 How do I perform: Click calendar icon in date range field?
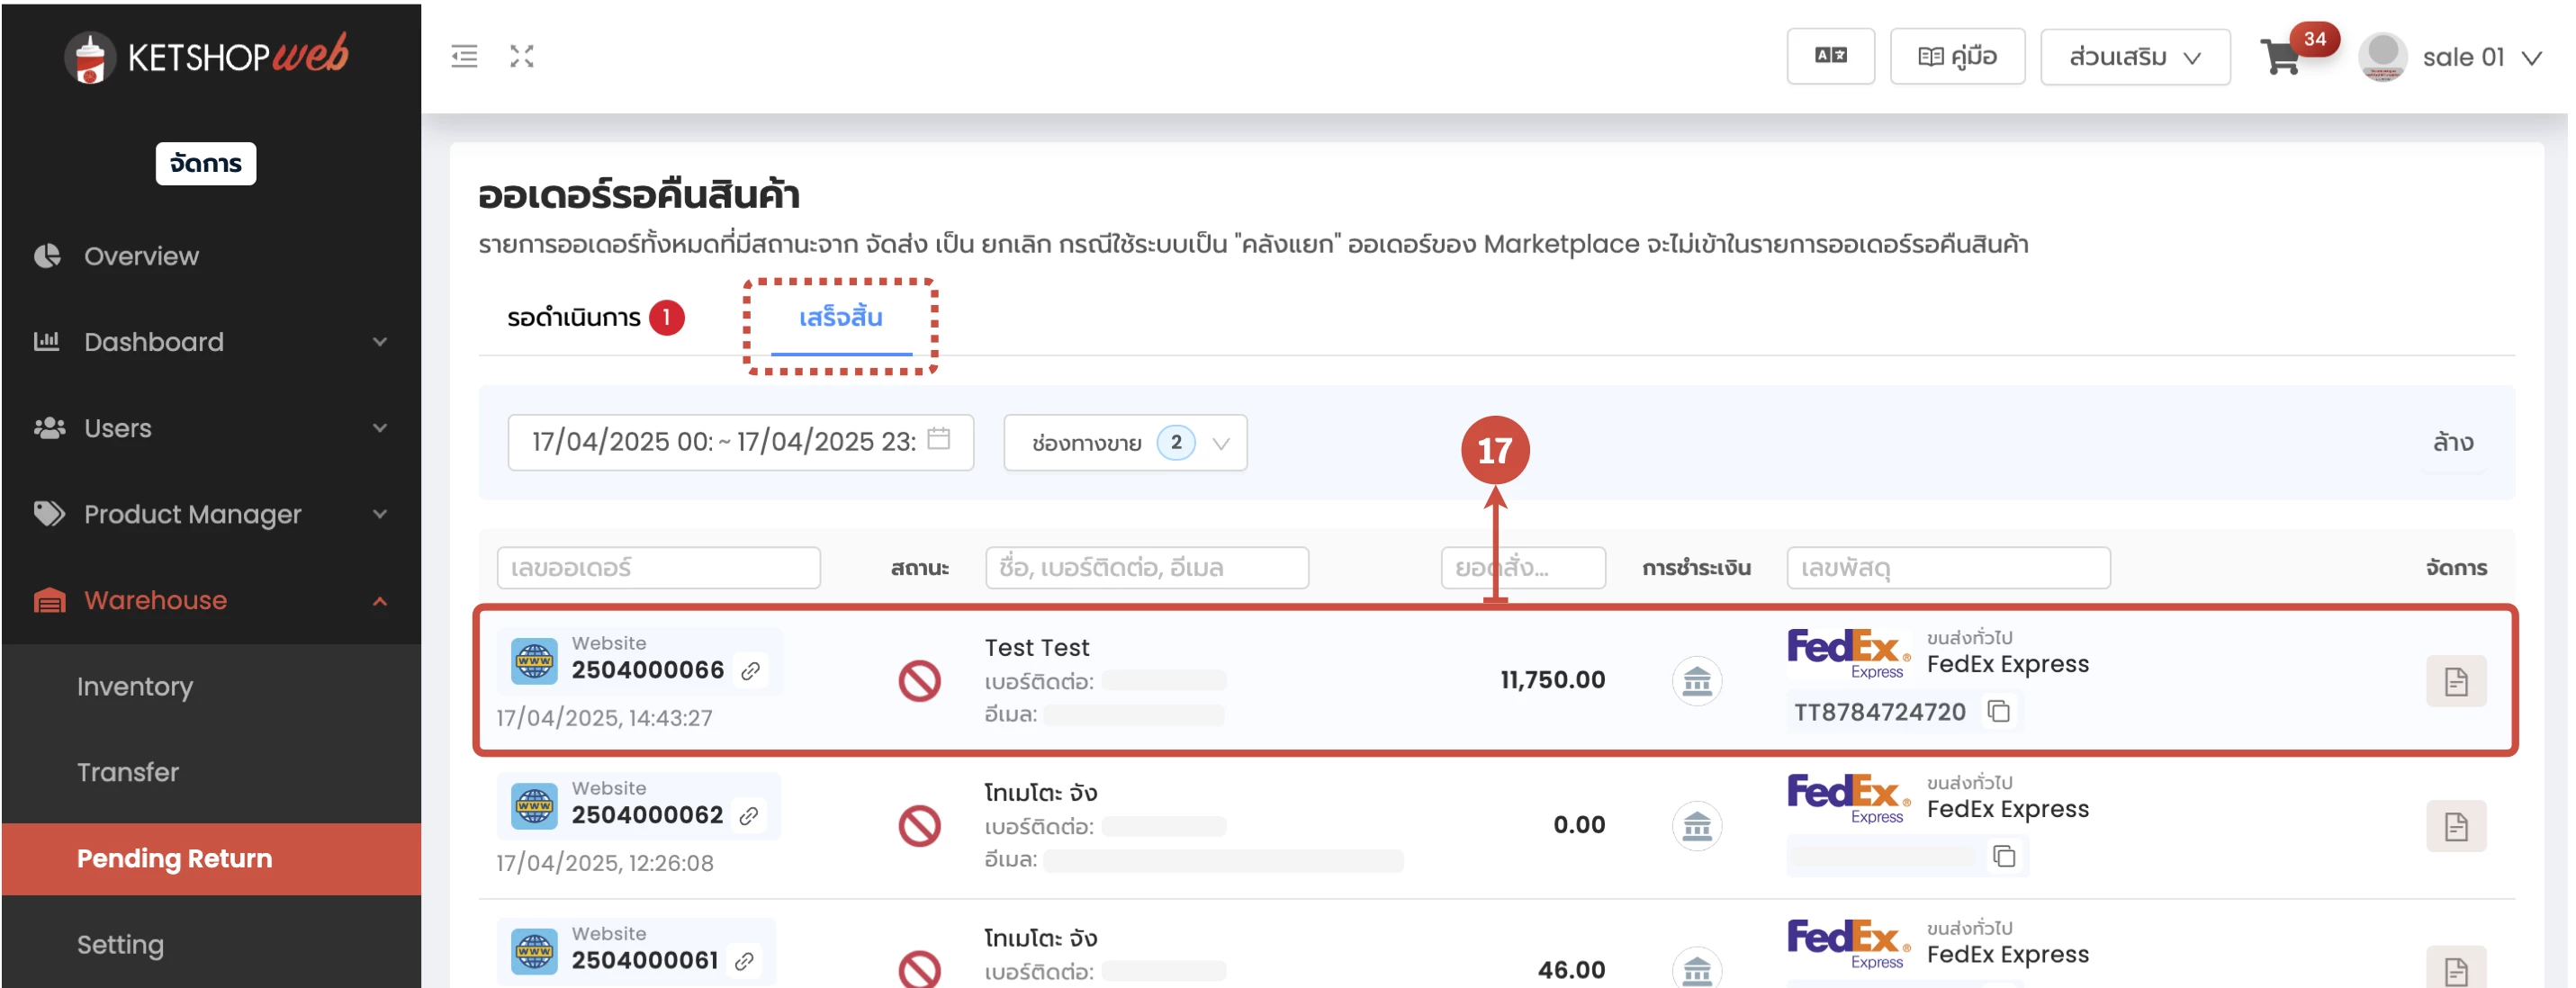938,439
